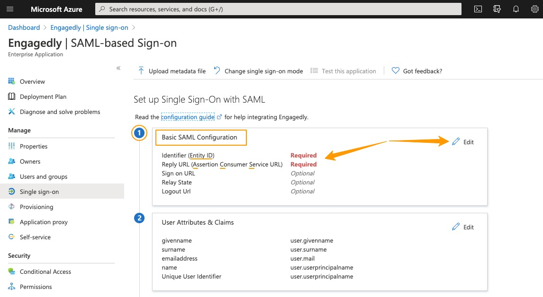
Task: Click the Permissions hierarchy icon
Action: click(x=11, y=287)
